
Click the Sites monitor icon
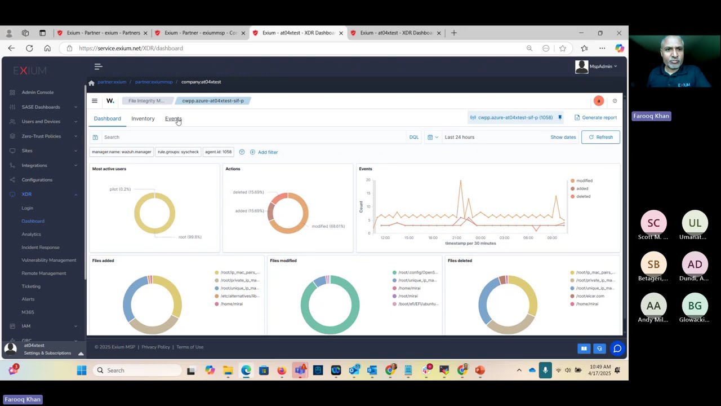[x=12, y=151]
